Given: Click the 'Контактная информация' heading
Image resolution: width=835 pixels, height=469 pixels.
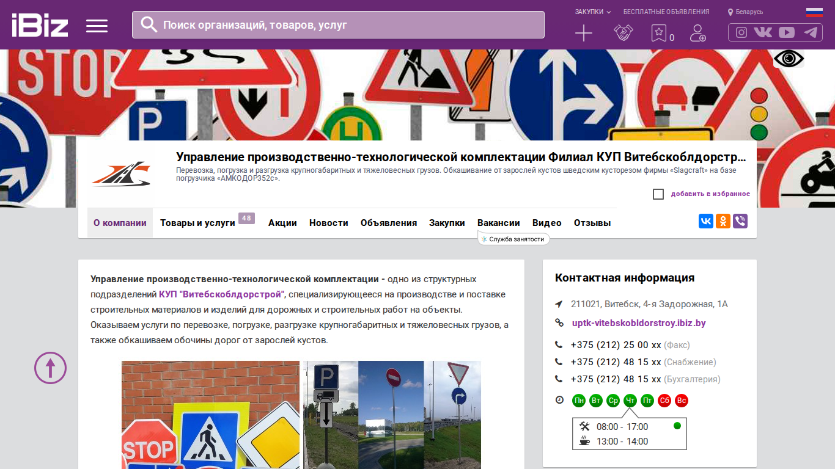Looking at the screenshot, I should tap(625, 278).
